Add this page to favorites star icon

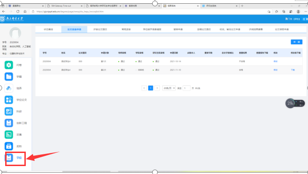click(x=269, y=12)
